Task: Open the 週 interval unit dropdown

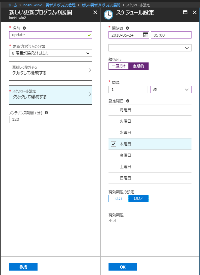Action: tap(171, 90)
